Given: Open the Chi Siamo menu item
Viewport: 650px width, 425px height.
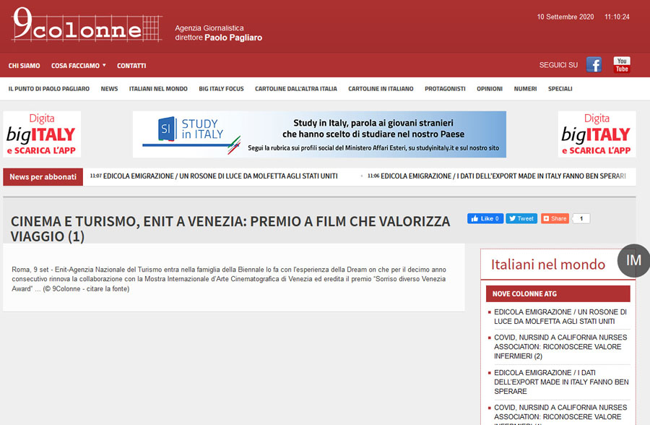Looking at the screenshot, I should click(24, 66).
